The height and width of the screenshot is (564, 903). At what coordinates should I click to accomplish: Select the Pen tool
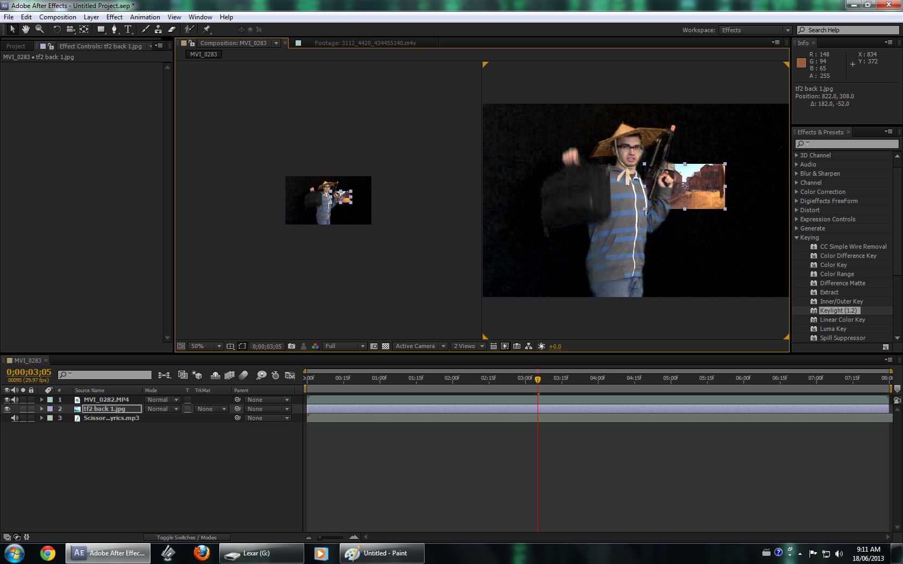[114, 30]
